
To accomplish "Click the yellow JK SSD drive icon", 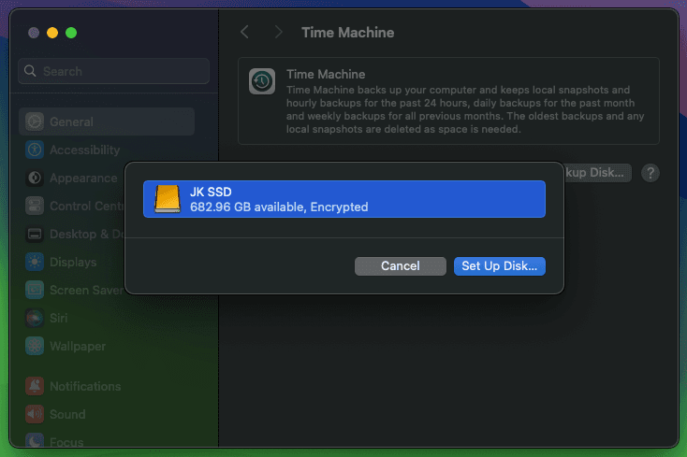I will click(x=167, y=199).
